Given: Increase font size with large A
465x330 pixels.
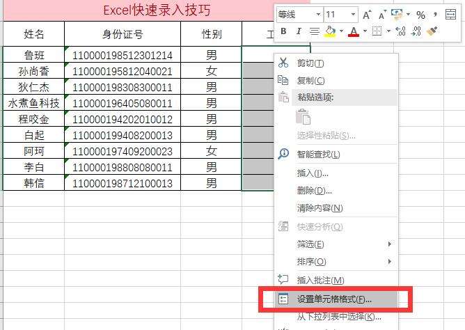Looking at the screenshot, I should point(367,15).
